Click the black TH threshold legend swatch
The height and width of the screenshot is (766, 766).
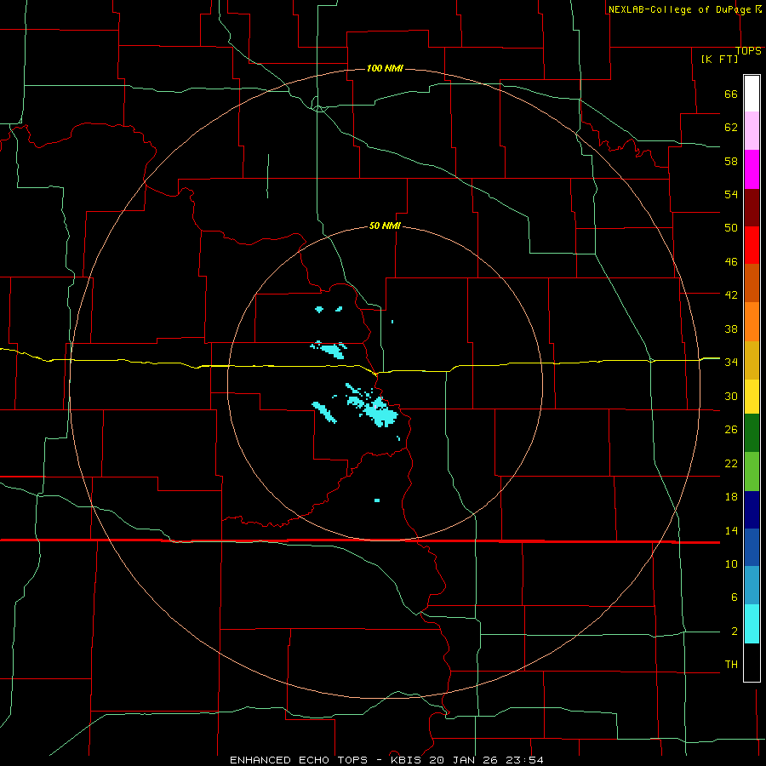(x=752, y=662)
